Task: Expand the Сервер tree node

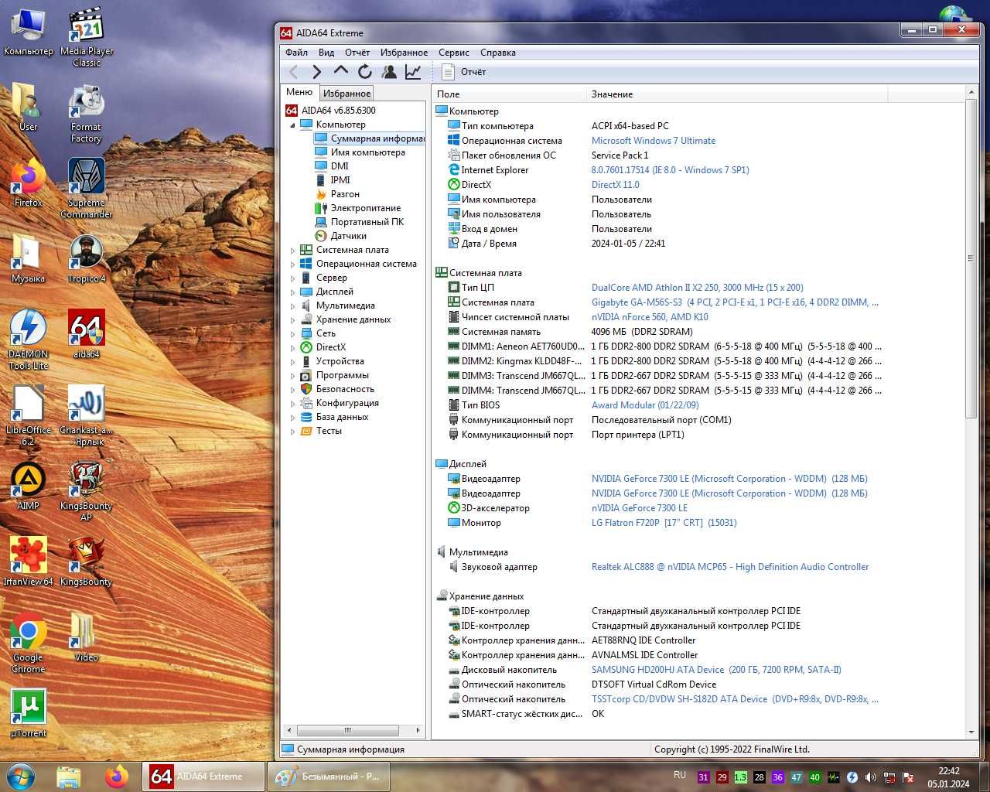Action: pyautogui.click(x=292, y=278)
